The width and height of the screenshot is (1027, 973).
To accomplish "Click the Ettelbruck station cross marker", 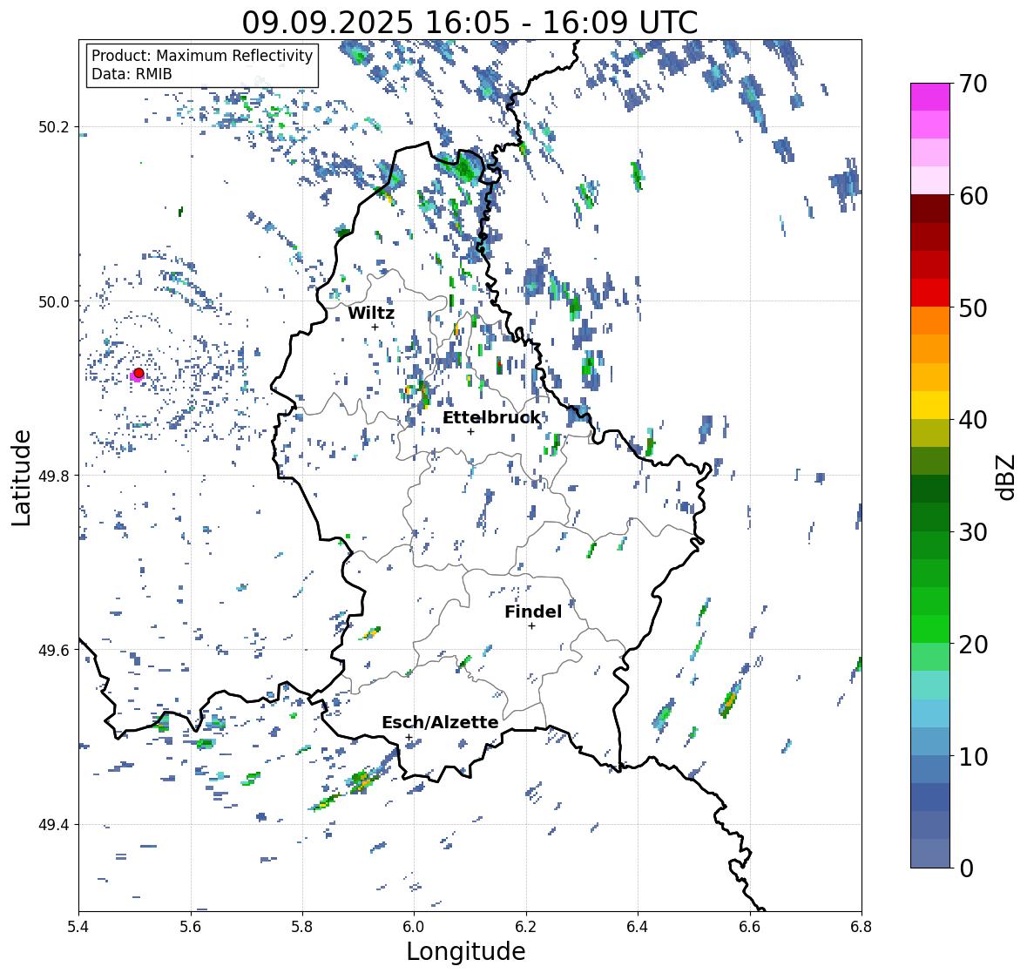I will (470, 431).
